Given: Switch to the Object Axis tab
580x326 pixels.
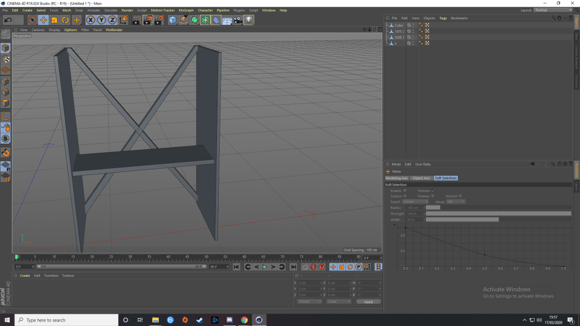Looking at the screenshot, I should coord(421,178).
